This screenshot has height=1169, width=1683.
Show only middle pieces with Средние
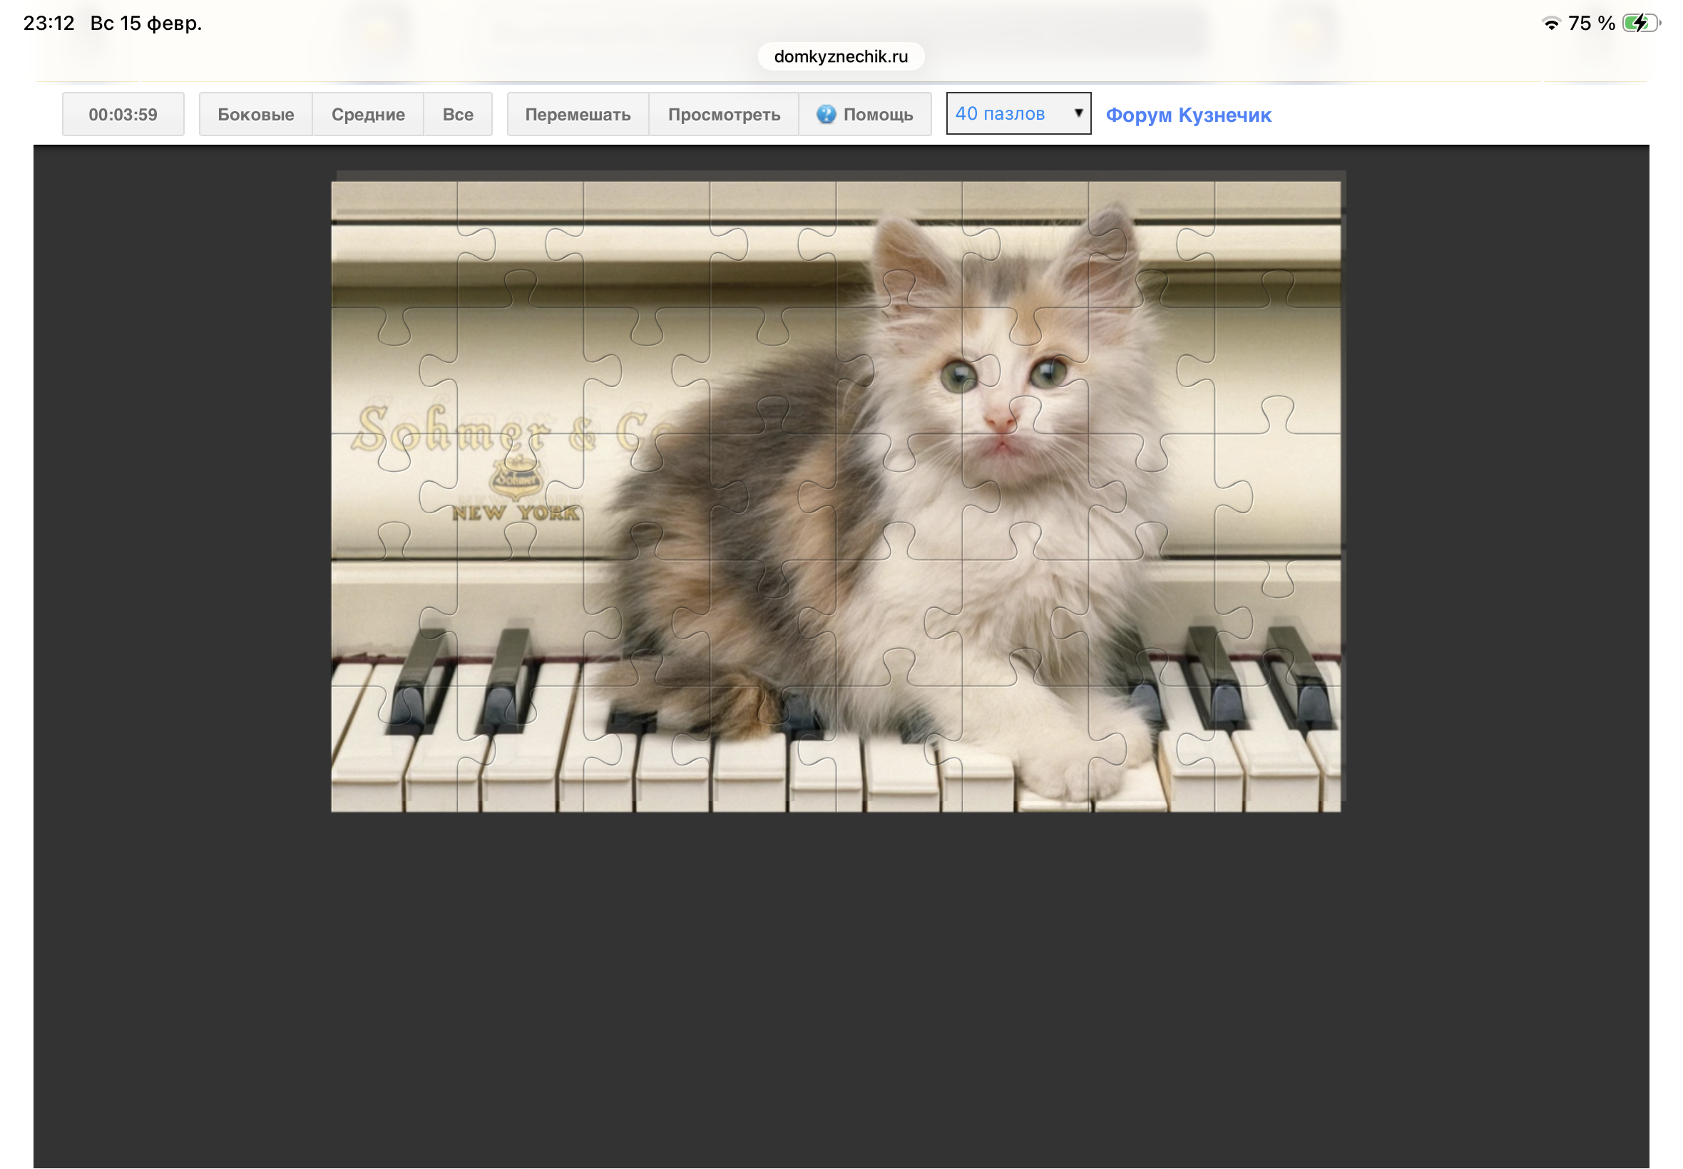[x=368, y=114]
